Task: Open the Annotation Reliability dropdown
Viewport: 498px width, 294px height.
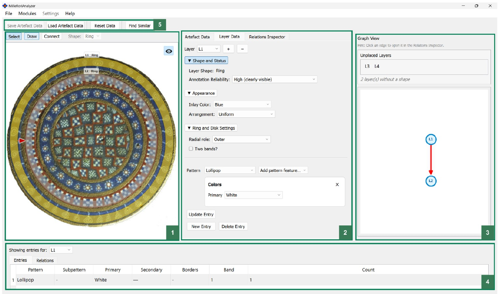Action: [275, 79]
